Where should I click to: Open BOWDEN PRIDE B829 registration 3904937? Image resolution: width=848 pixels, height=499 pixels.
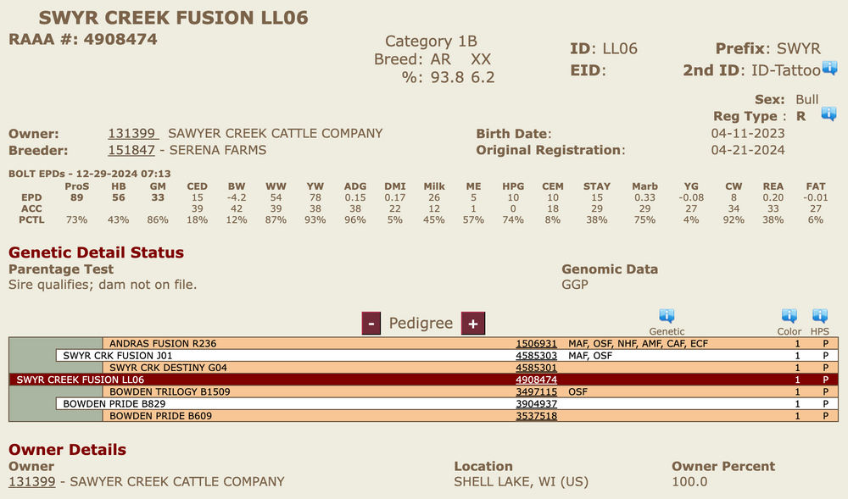536,404
